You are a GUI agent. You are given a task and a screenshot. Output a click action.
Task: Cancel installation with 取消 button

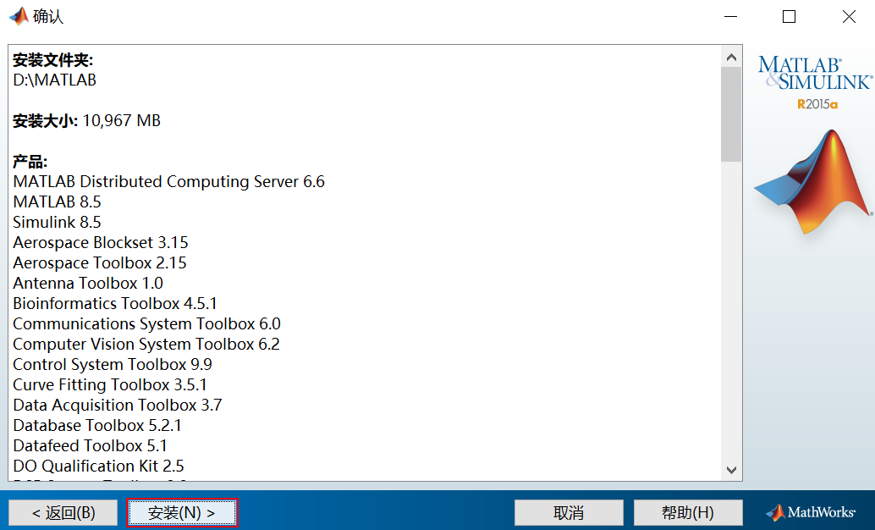pos(569,513)
